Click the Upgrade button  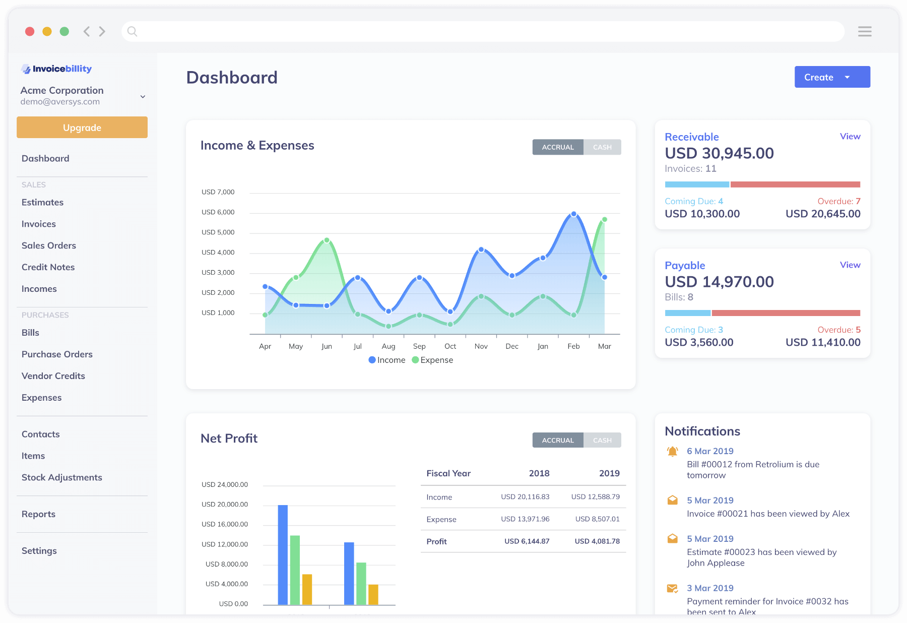[x=82, y=127]
